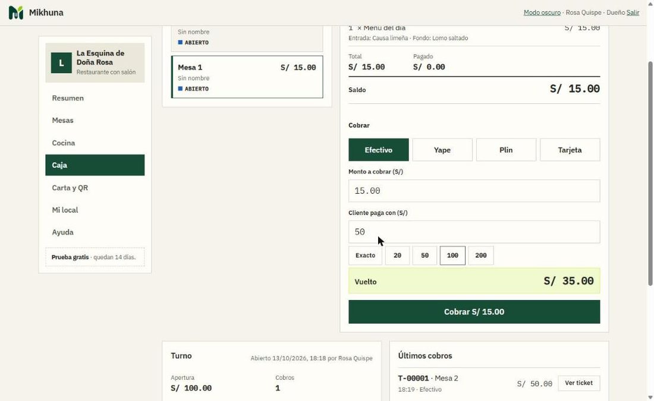The width and height of the screenshot is (654, 401).
Task: Toggle Modo oscuro link
Action: (x=542, y=12)
